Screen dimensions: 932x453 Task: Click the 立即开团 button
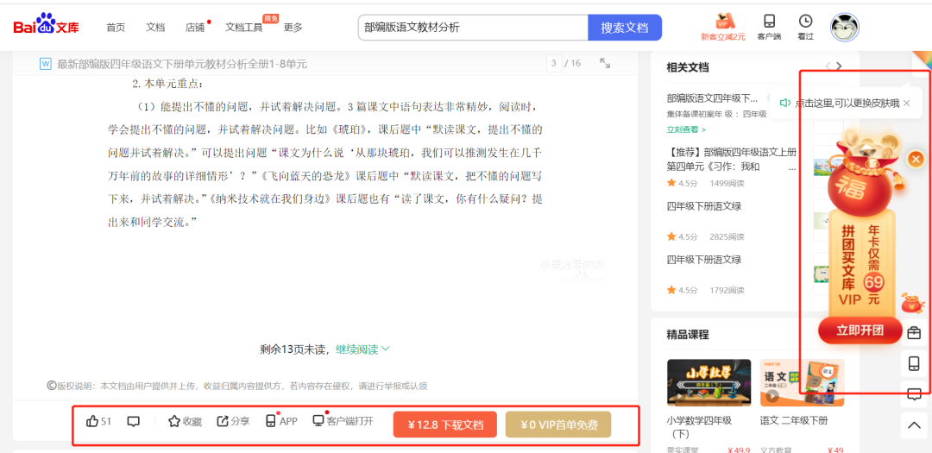pos(860,331)
